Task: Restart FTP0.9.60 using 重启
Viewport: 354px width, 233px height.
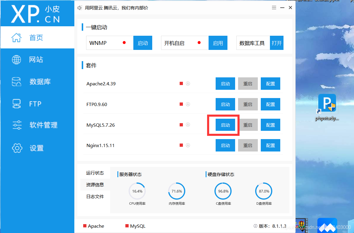Action: click(248, 104)
